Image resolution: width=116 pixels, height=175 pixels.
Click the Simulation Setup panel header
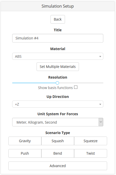58,6
